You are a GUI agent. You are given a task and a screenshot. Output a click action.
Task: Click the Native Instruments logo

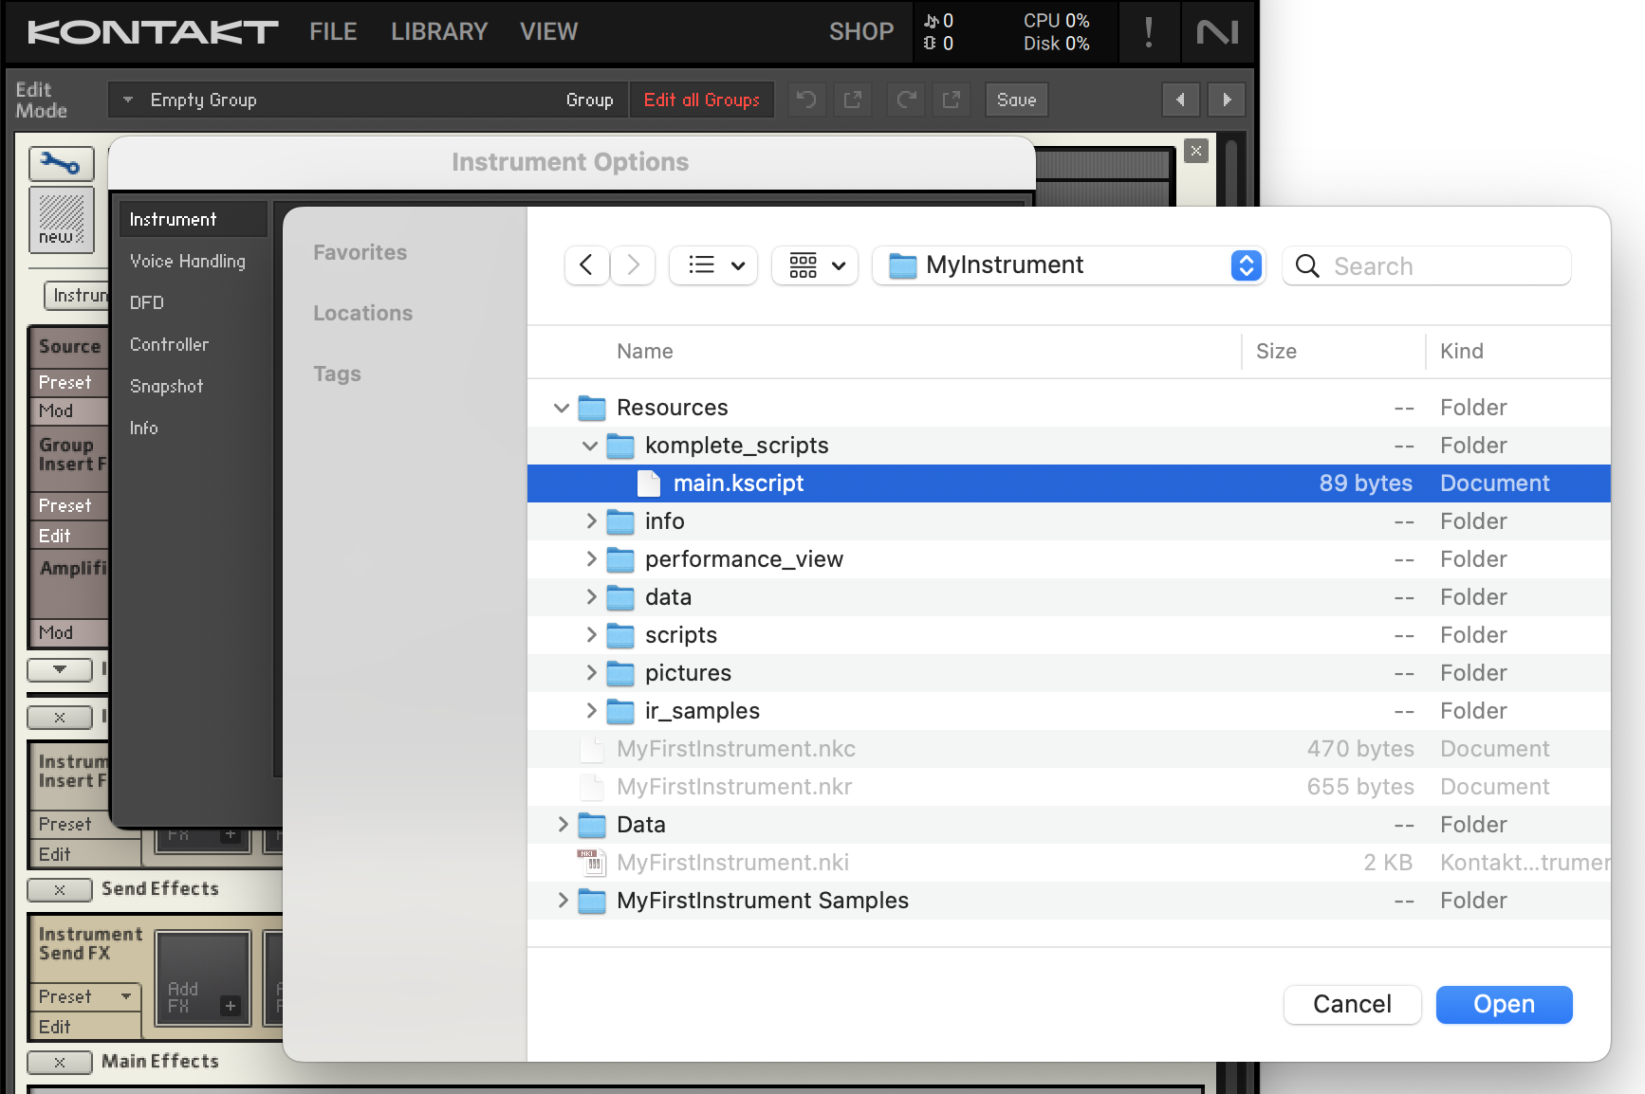pyautogui.click(x=1217, y=32)
